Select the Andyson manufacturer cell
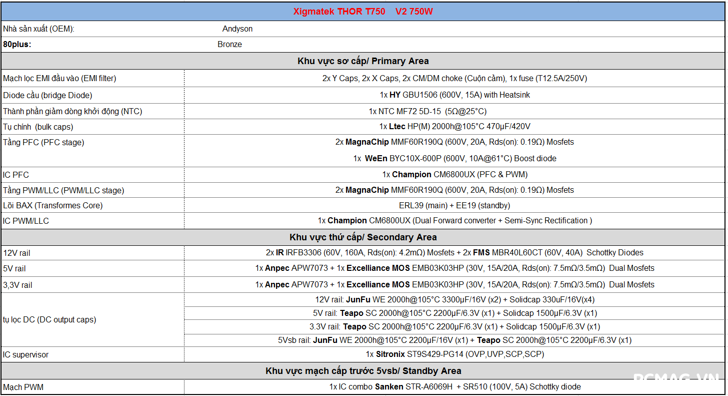Screen dimensions: 728x396 [237, 29]
